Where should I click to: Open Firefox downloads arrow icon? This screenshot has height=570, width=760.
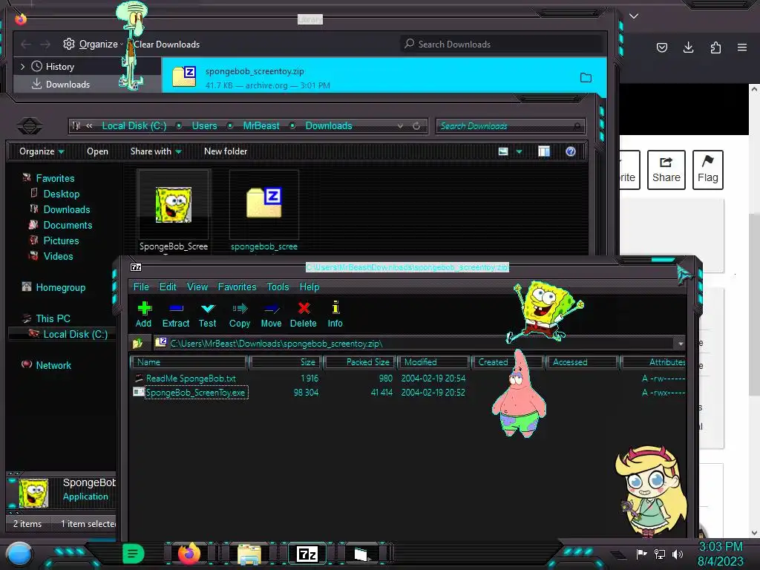click(x=688, y=47)
